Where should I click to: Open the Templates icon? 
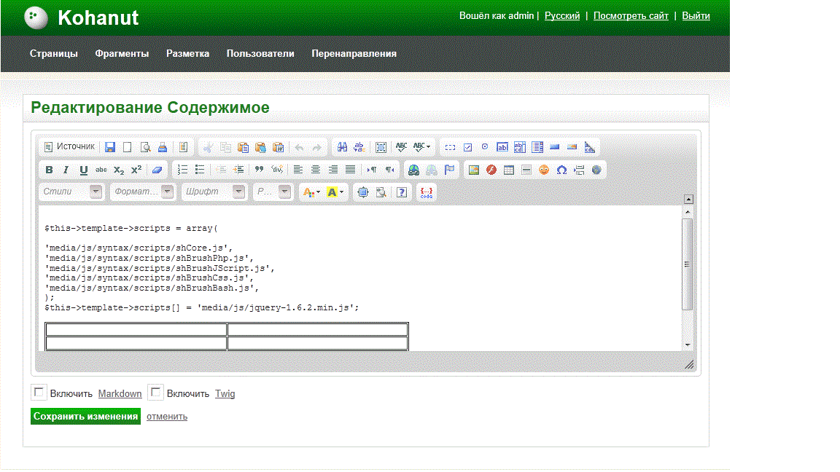183,147
